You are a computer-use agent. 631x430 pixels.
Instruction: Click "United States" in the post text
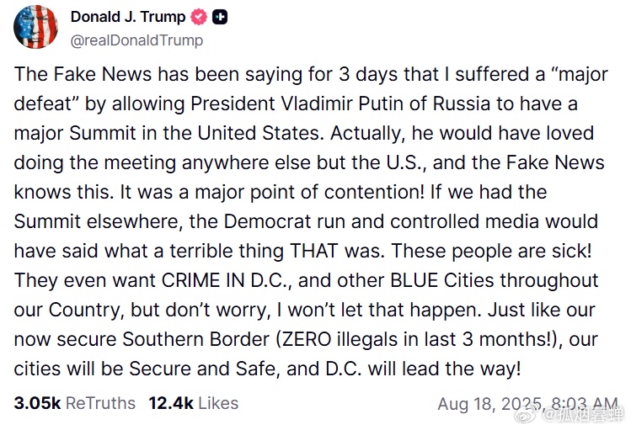[260, 133]
